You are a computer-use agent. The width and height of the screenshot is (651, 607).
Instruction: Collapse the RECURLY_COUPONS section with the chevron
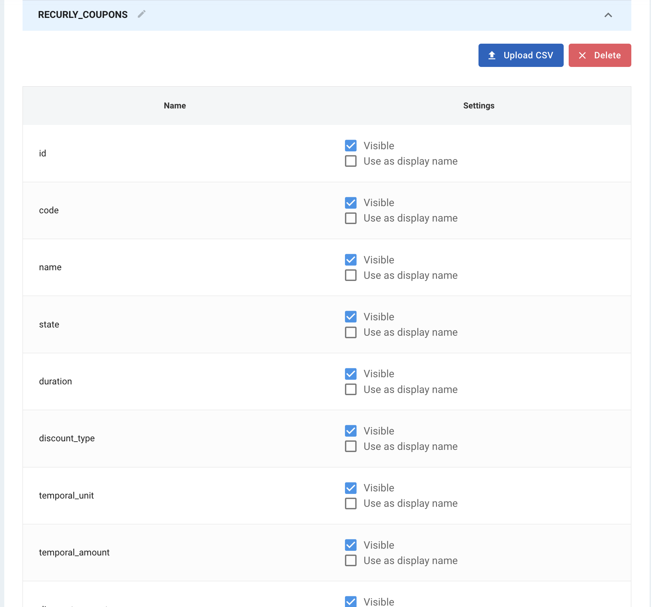tap(608, 15)
